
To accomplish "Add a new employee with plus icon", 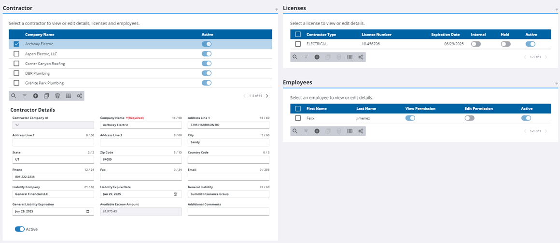I will [317, 131].
